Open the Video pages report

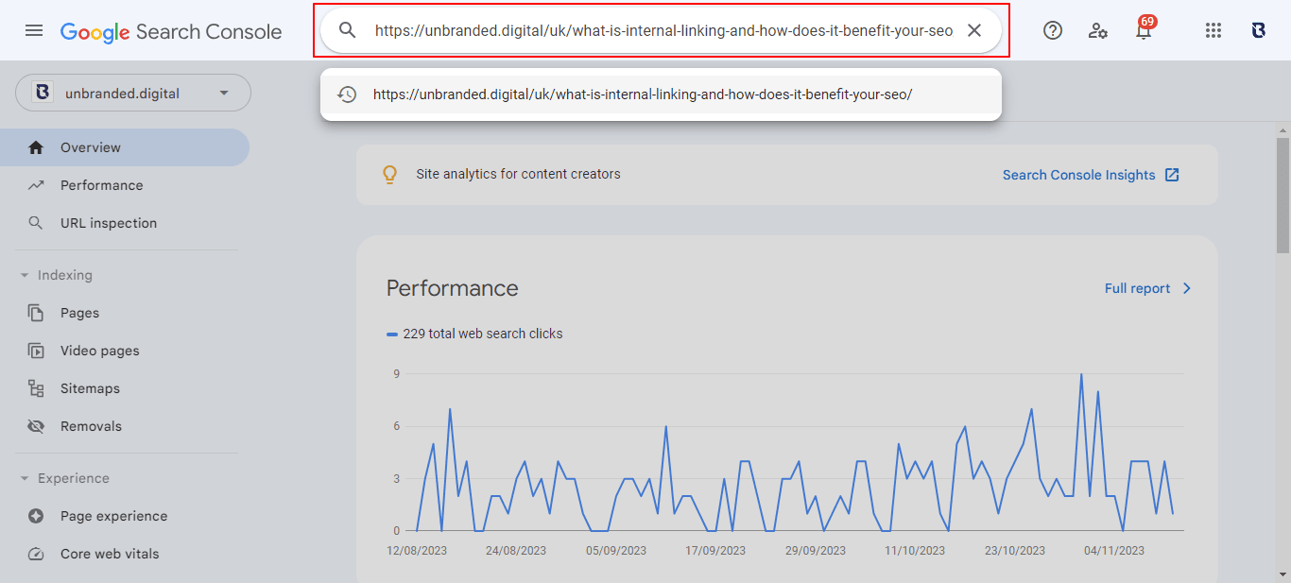pos(125,351)
